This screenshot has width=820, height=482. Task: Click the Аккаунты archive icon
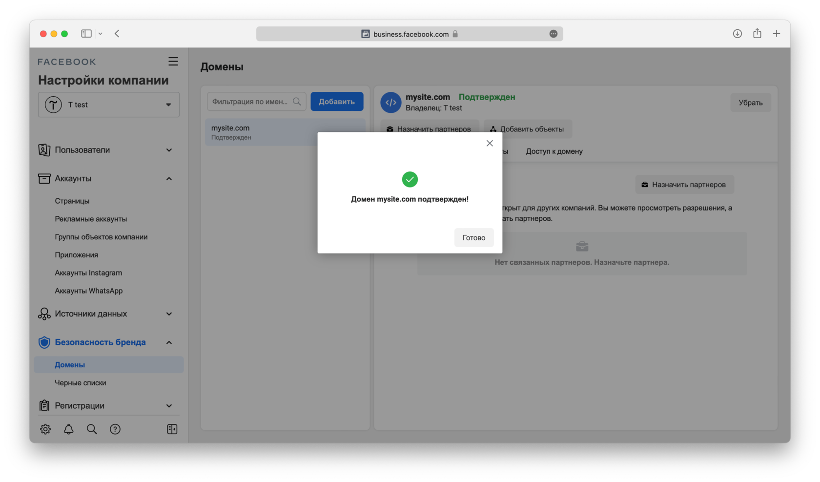44,178
